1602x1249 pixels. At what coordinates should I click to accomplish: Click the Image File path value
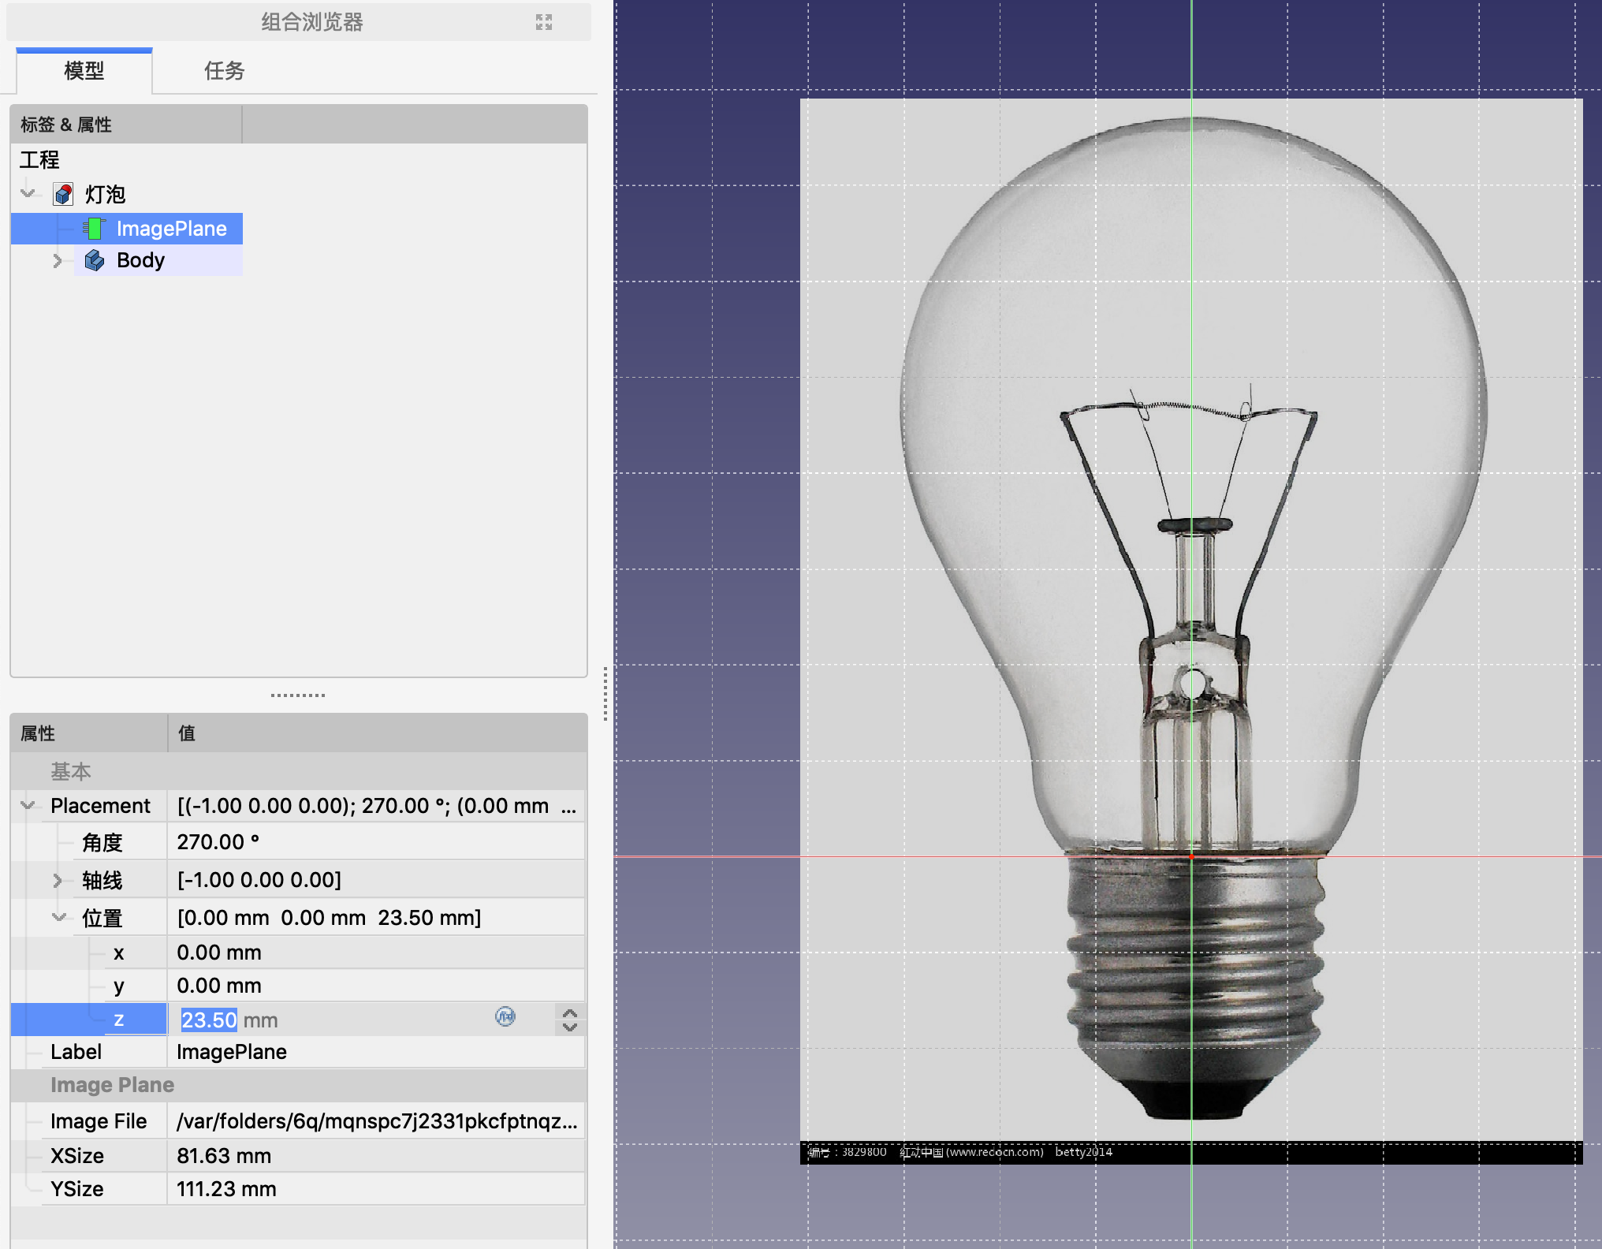(376, 1121)
